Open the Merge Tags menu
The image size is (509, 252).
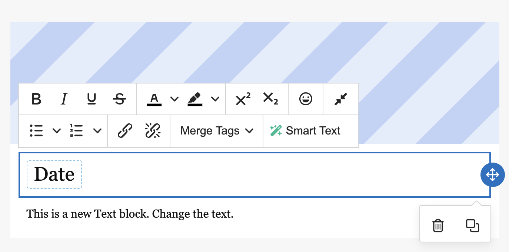[x=217, y=131]
